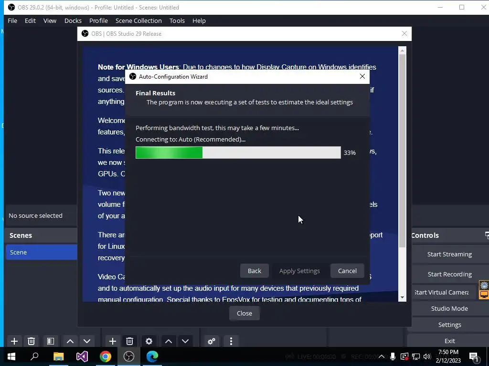489x366 pixels.
Task: Click the microphone tray icon
Action: click(x=393, y=356)
